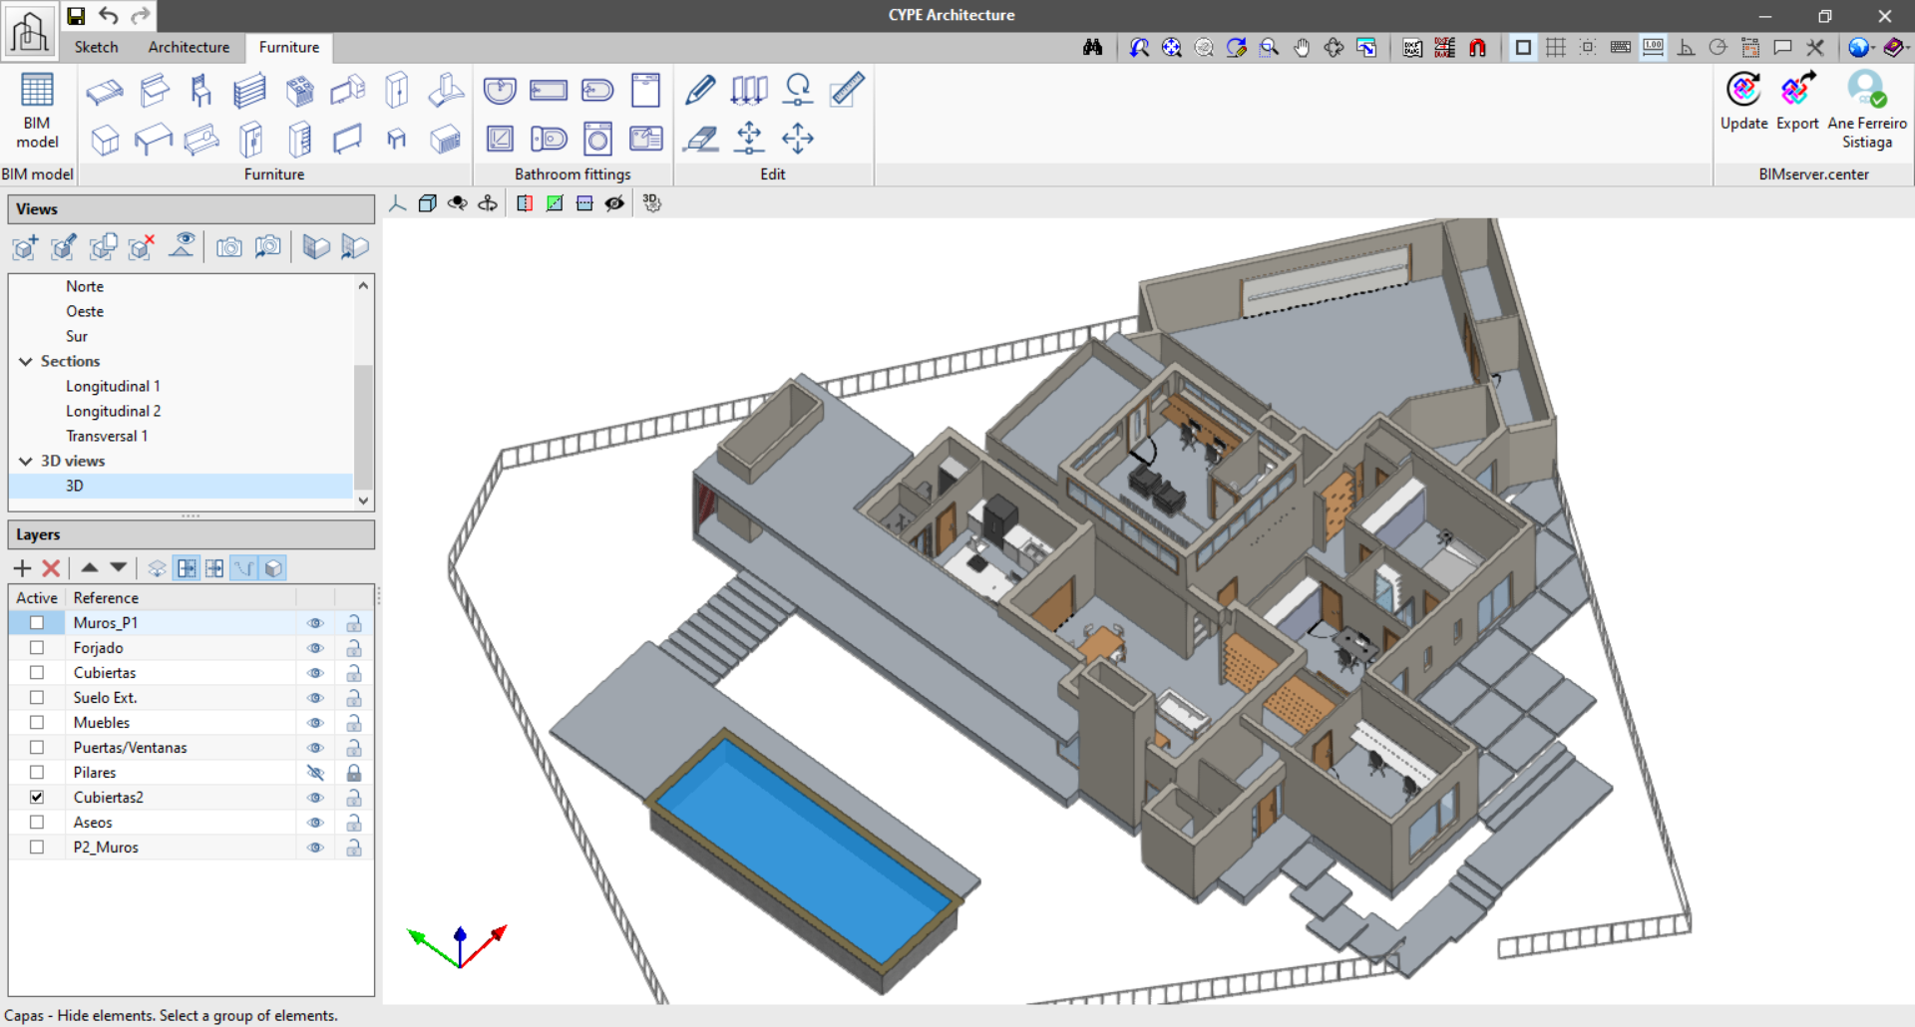Click the add new layer plus icon
Screen dimensions: 1915x1027
22,568
